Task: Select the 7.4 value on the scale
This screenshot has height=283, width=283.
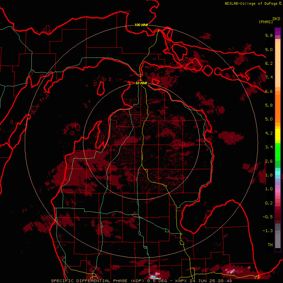Action: coord(269,77)
